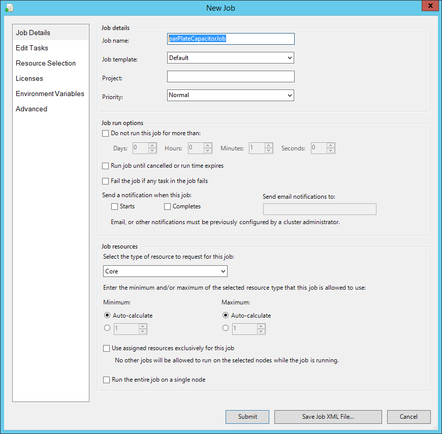Select Maximum manual value radio button
The image size is (442, 434).
[226, 328]
